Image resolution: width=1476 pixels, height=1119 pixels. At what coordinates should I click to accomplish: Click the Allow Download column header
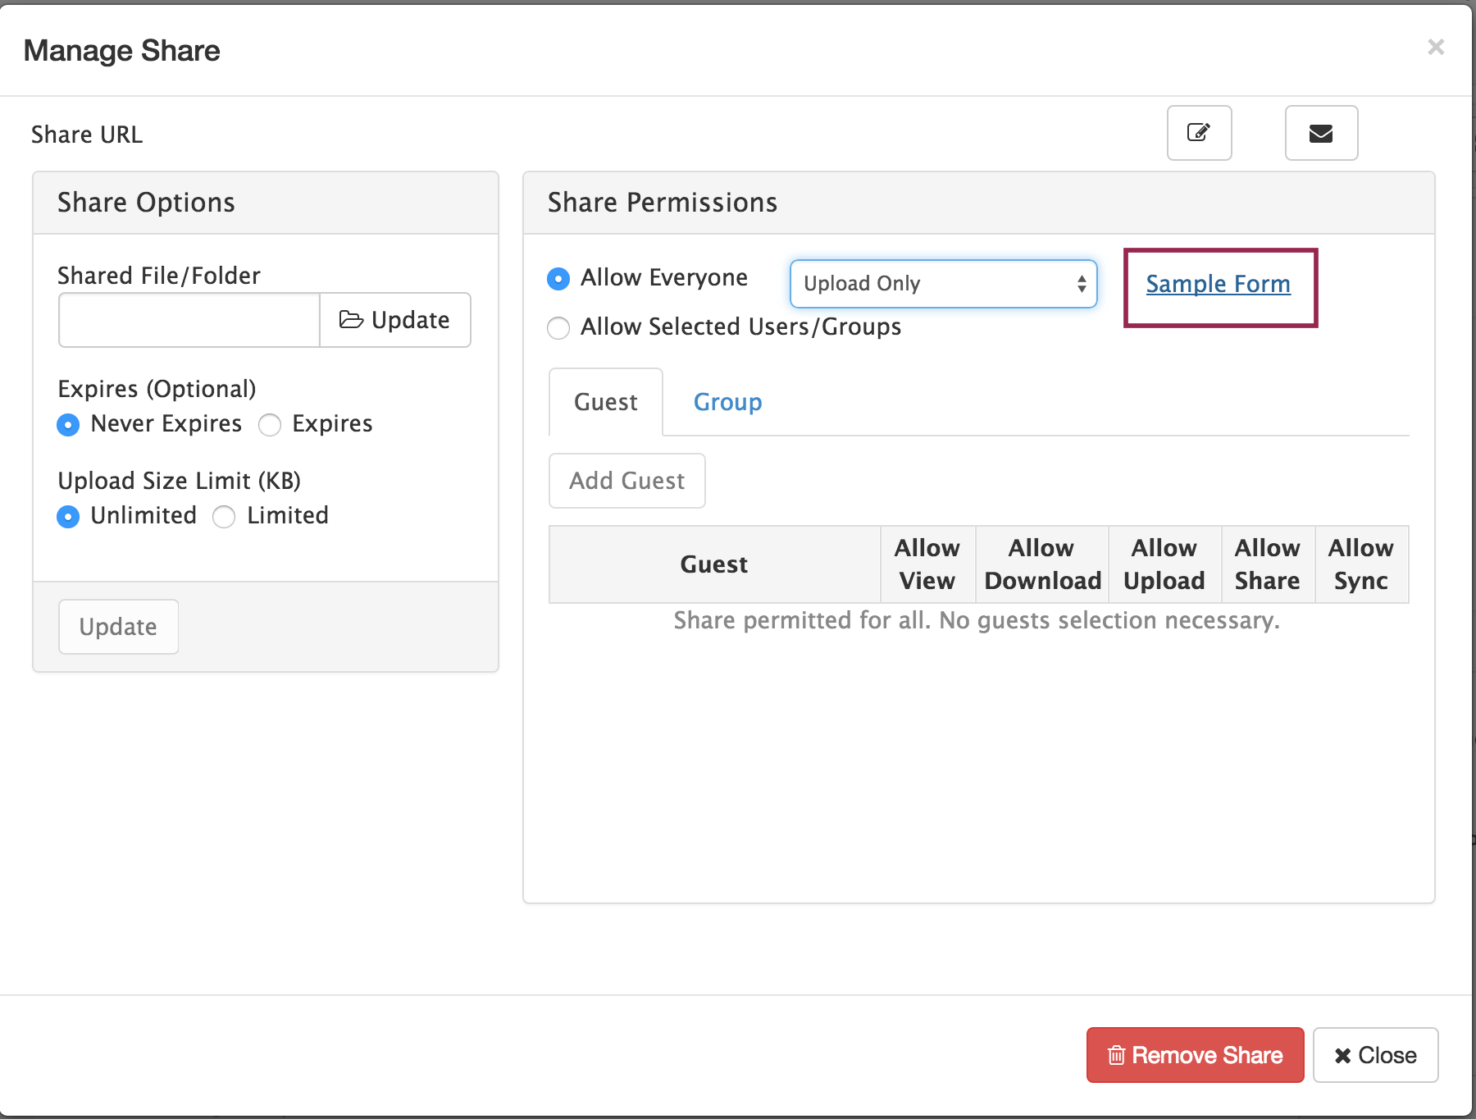coord(1042,564)
